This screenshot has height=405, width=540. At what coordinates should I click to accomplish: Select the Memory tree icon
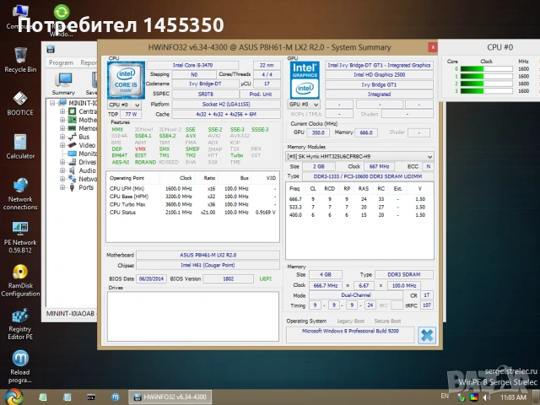tap(72, 128)
